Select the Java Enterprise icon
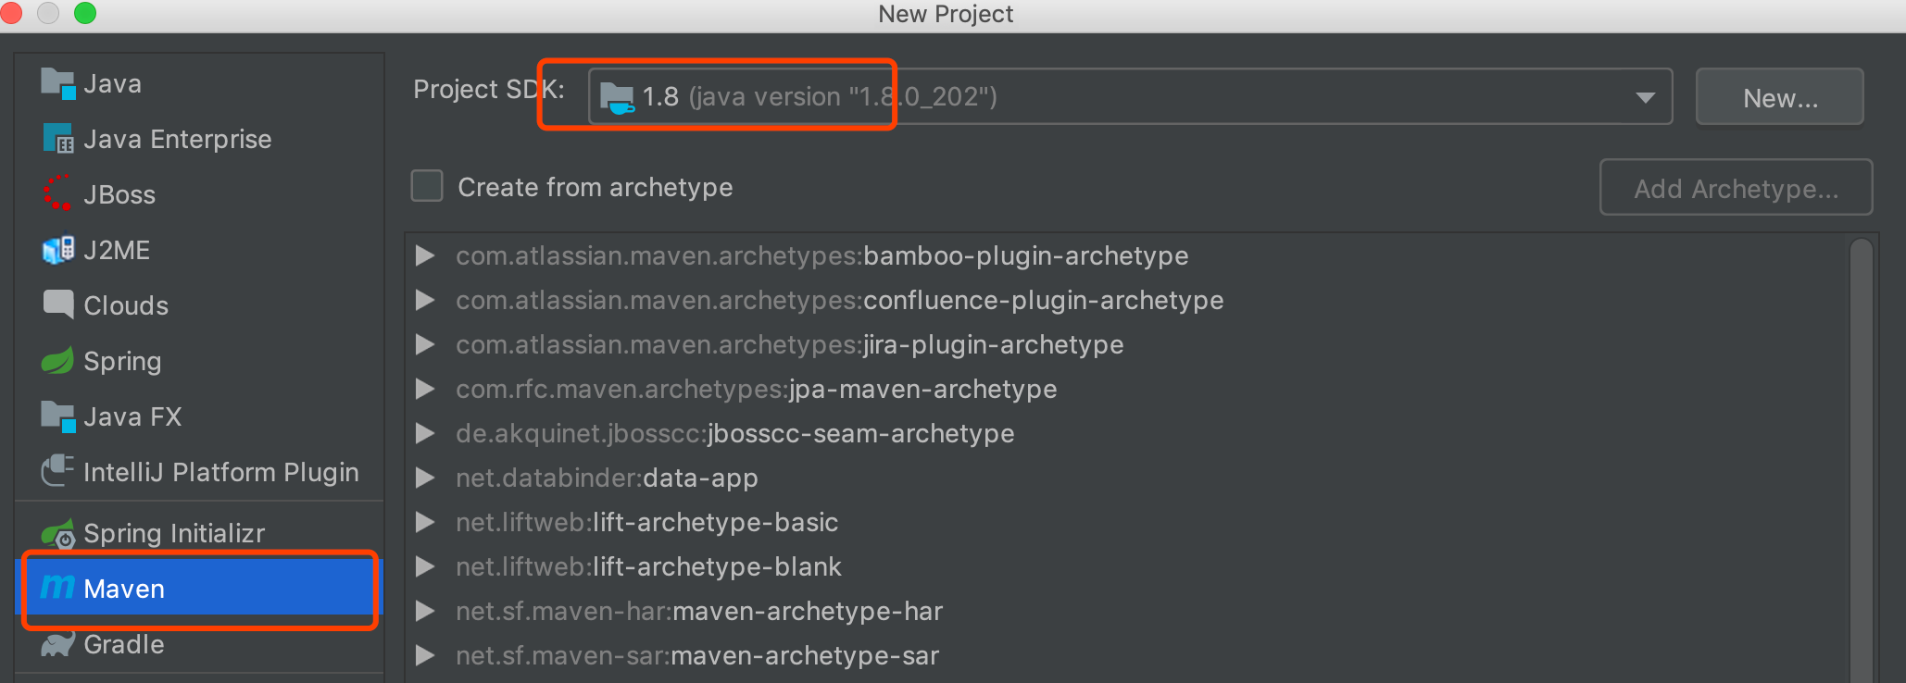This screenshot has width=1906, height=683. click(x=58, y=140)
